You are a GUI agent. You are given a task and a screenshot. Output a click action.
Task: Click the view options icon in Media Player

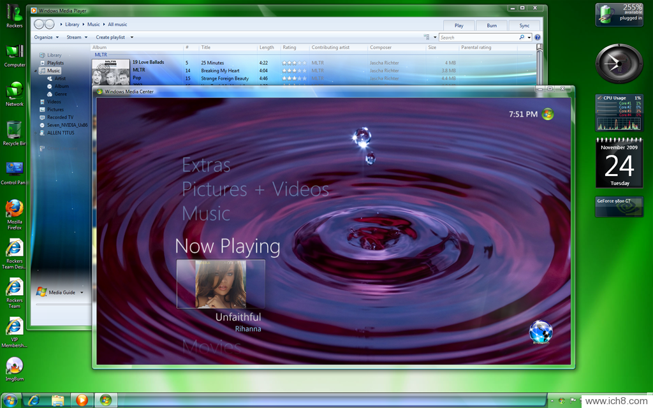pos(427,38)
